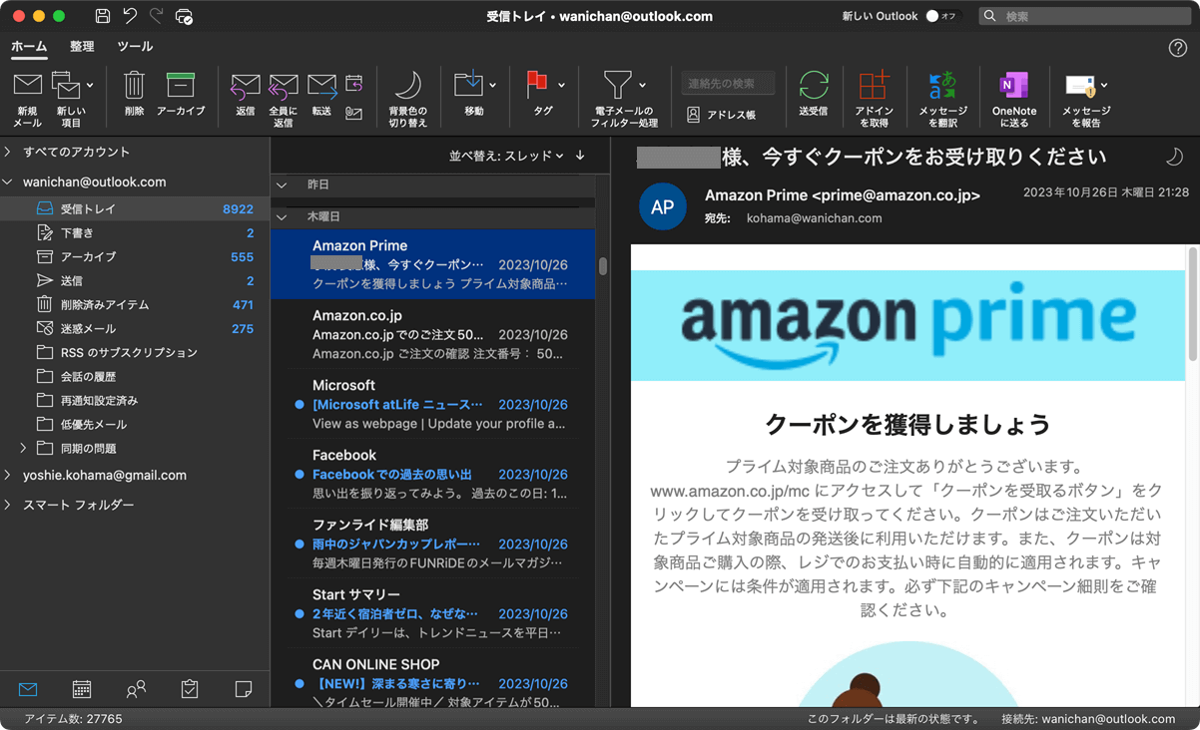Toggle the 新しい Outlook switch
The width and height of the screenshot is (1200, 730).
(x=942, y=16)
